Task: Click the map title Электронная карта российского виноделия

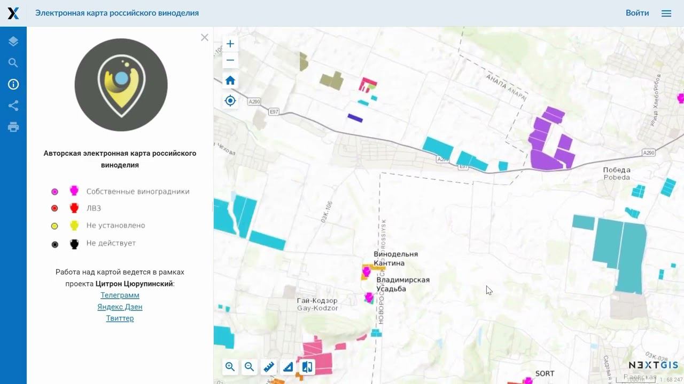Action: point(117,13)
